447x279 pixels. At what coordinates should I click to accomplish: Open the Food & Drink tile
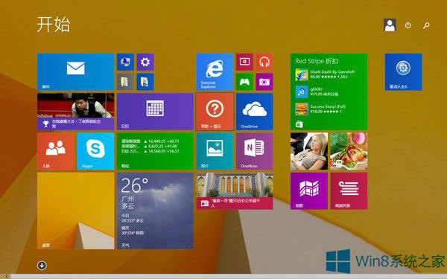[349, 151]
